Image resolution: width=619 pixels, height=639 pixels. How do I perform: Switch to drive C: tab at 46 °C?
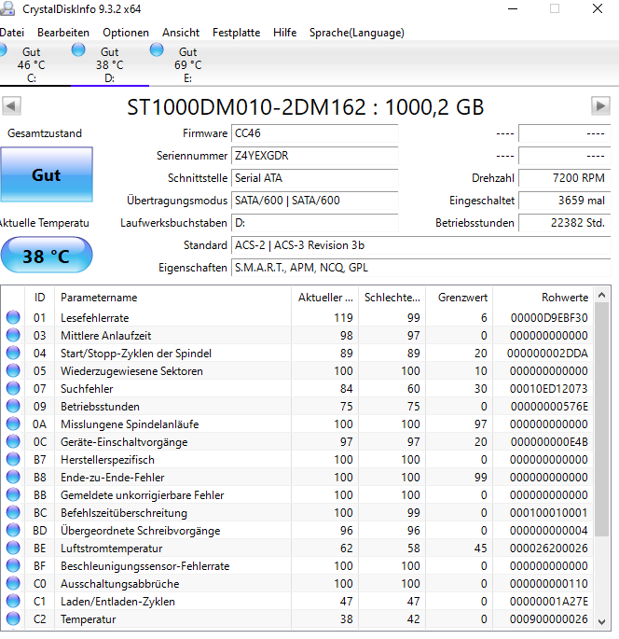[x=32, y=64]
